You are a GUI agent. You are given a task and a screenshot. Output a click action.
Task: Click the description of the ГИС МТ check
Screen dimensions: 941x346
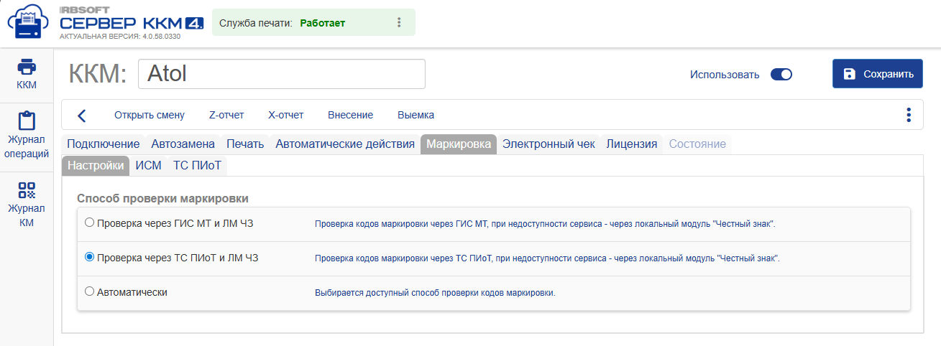(545, 224)
